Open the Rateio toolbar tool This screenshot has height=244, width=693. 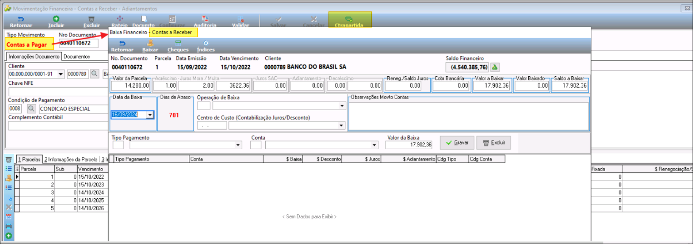point(120,22)
